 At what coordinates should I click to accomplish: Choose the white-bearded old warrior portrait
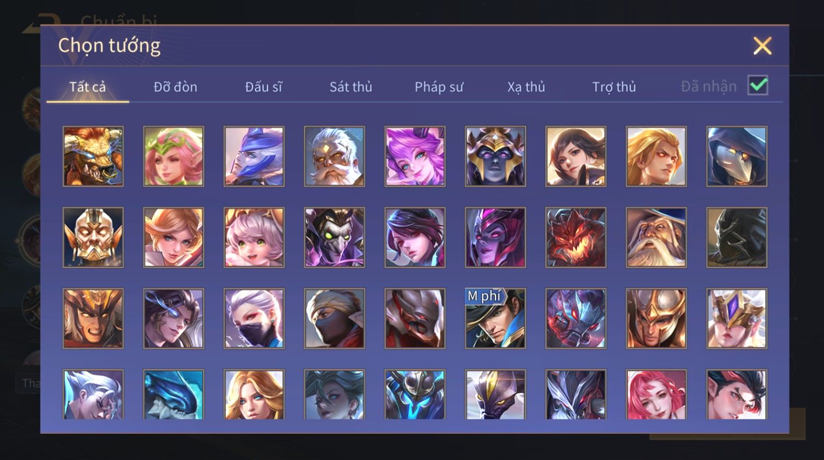335,156
